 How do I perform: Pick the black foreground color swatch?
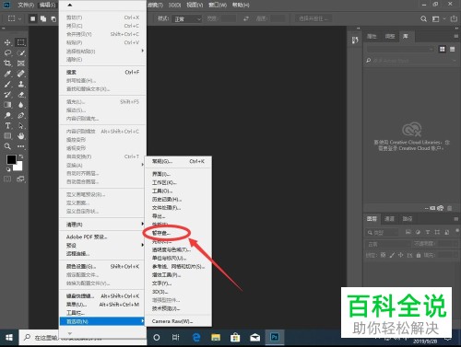(x=11, y=159)
